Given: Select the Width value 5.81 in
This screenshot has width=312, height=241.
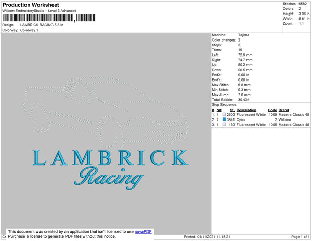Looking at the screenshot, I should tap(304, 19).
